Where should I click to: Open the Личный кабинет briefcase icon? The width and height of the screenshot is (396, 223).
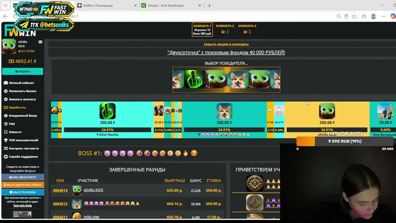tap(6, 83)
